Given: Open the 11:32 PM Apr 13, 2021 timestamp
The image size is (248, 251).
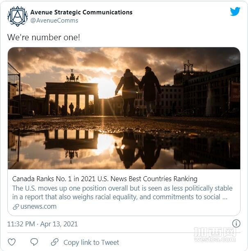Looking at the screenshot, I should [42, 224].
